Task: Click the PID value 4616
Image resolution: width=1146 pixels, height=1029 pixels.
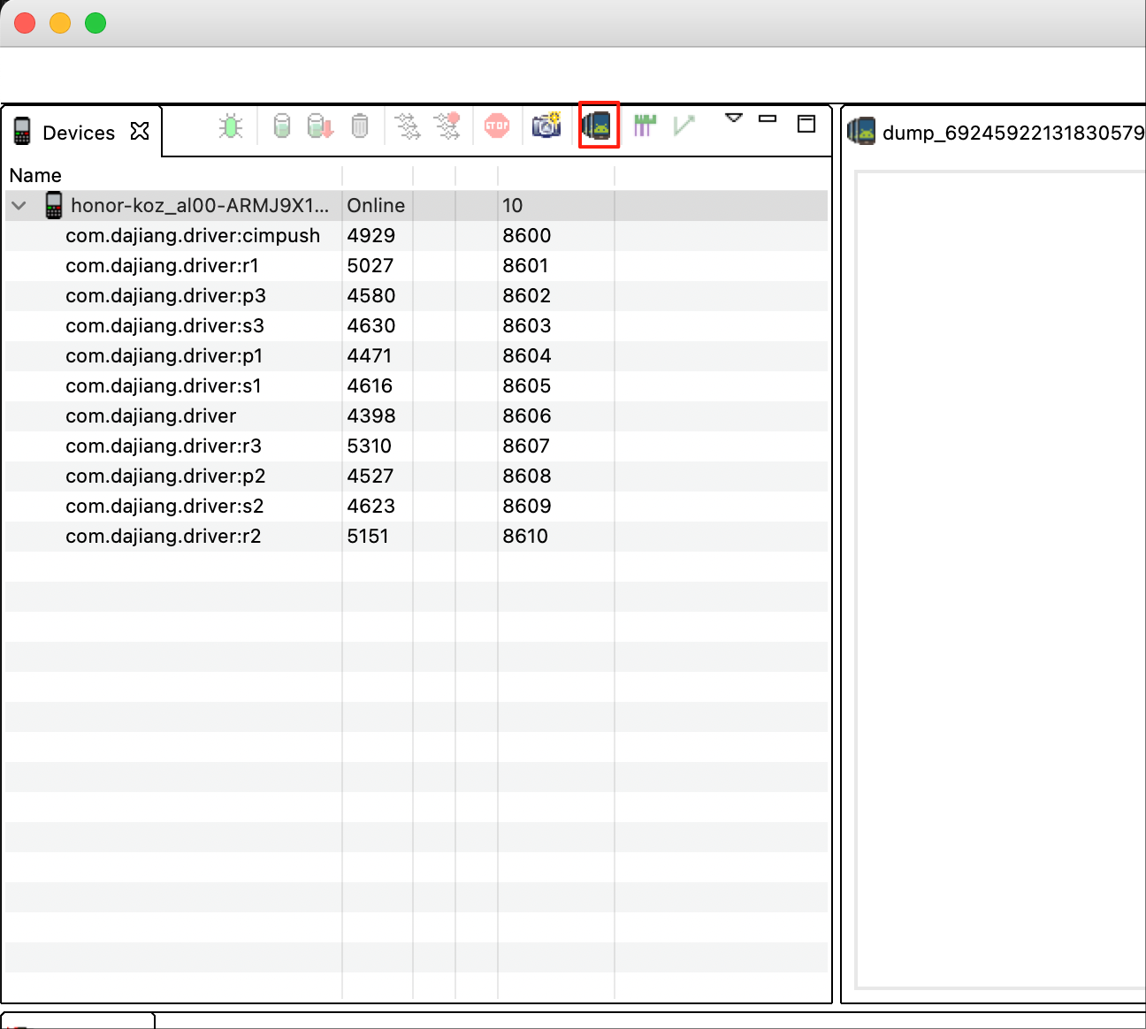Action: coord(370,385)
